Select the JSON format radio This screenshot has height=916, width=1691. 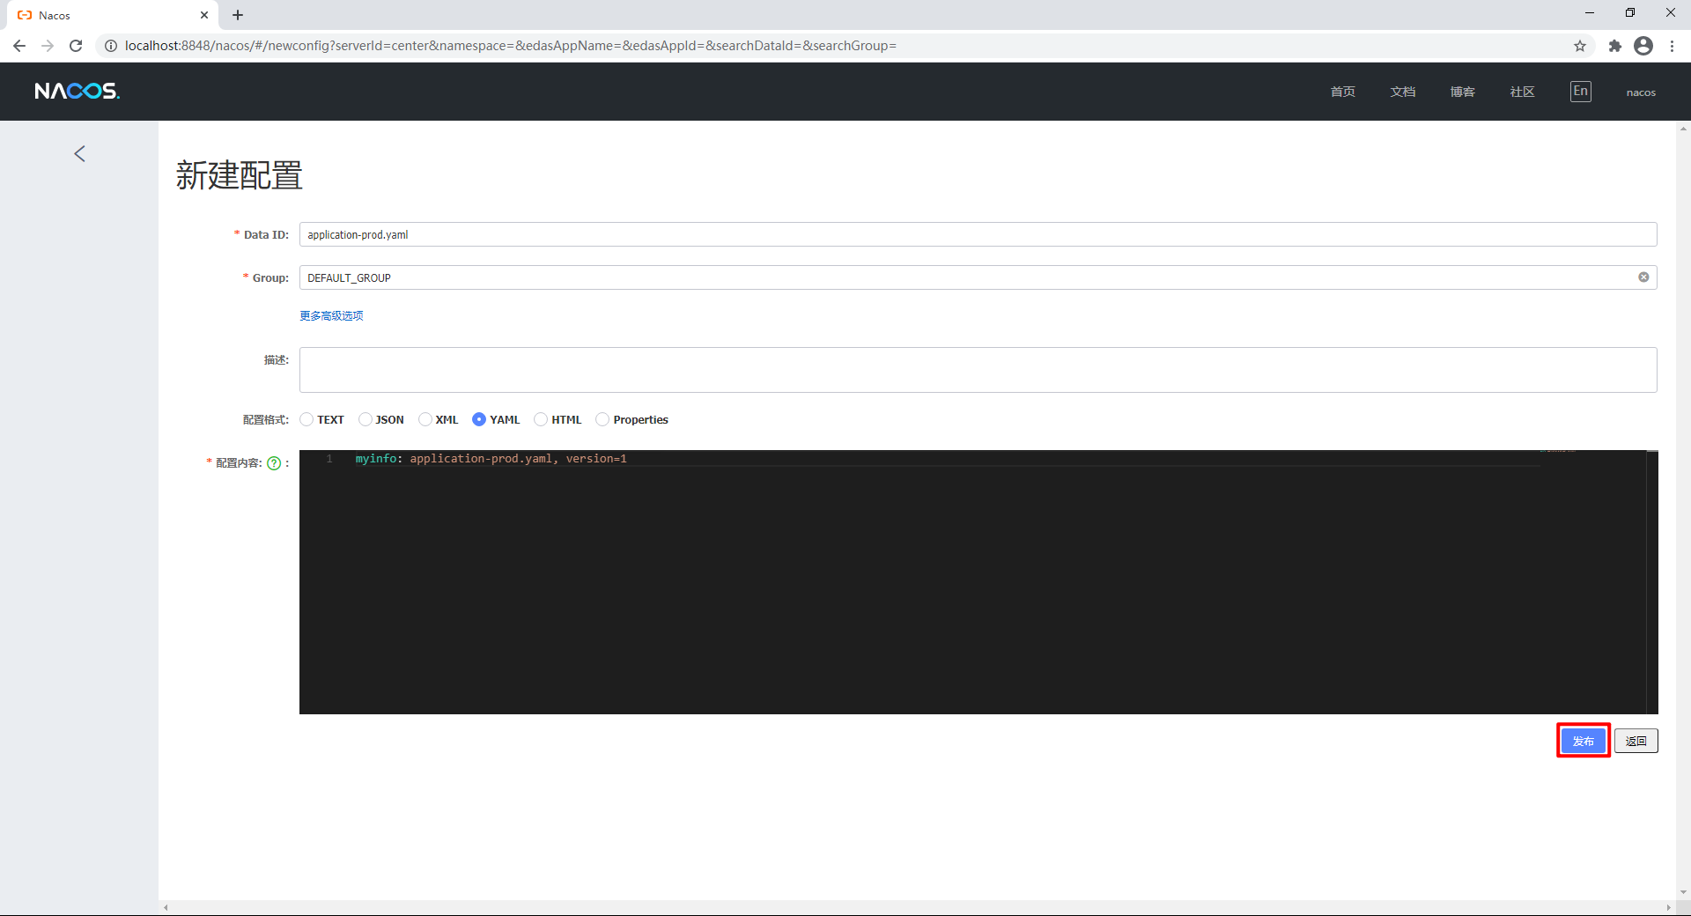(365, 419)
